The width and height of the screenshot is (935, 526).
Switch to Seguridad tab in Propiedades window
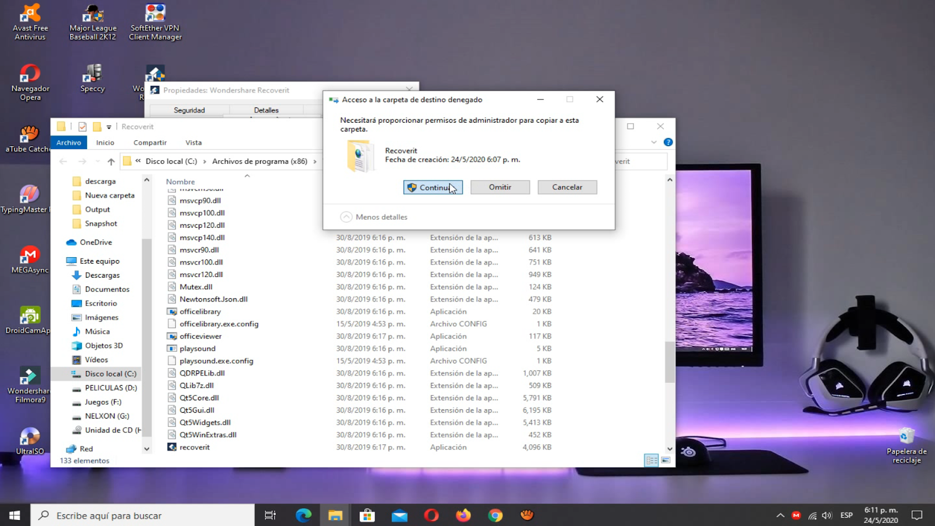tap(189, 110)
